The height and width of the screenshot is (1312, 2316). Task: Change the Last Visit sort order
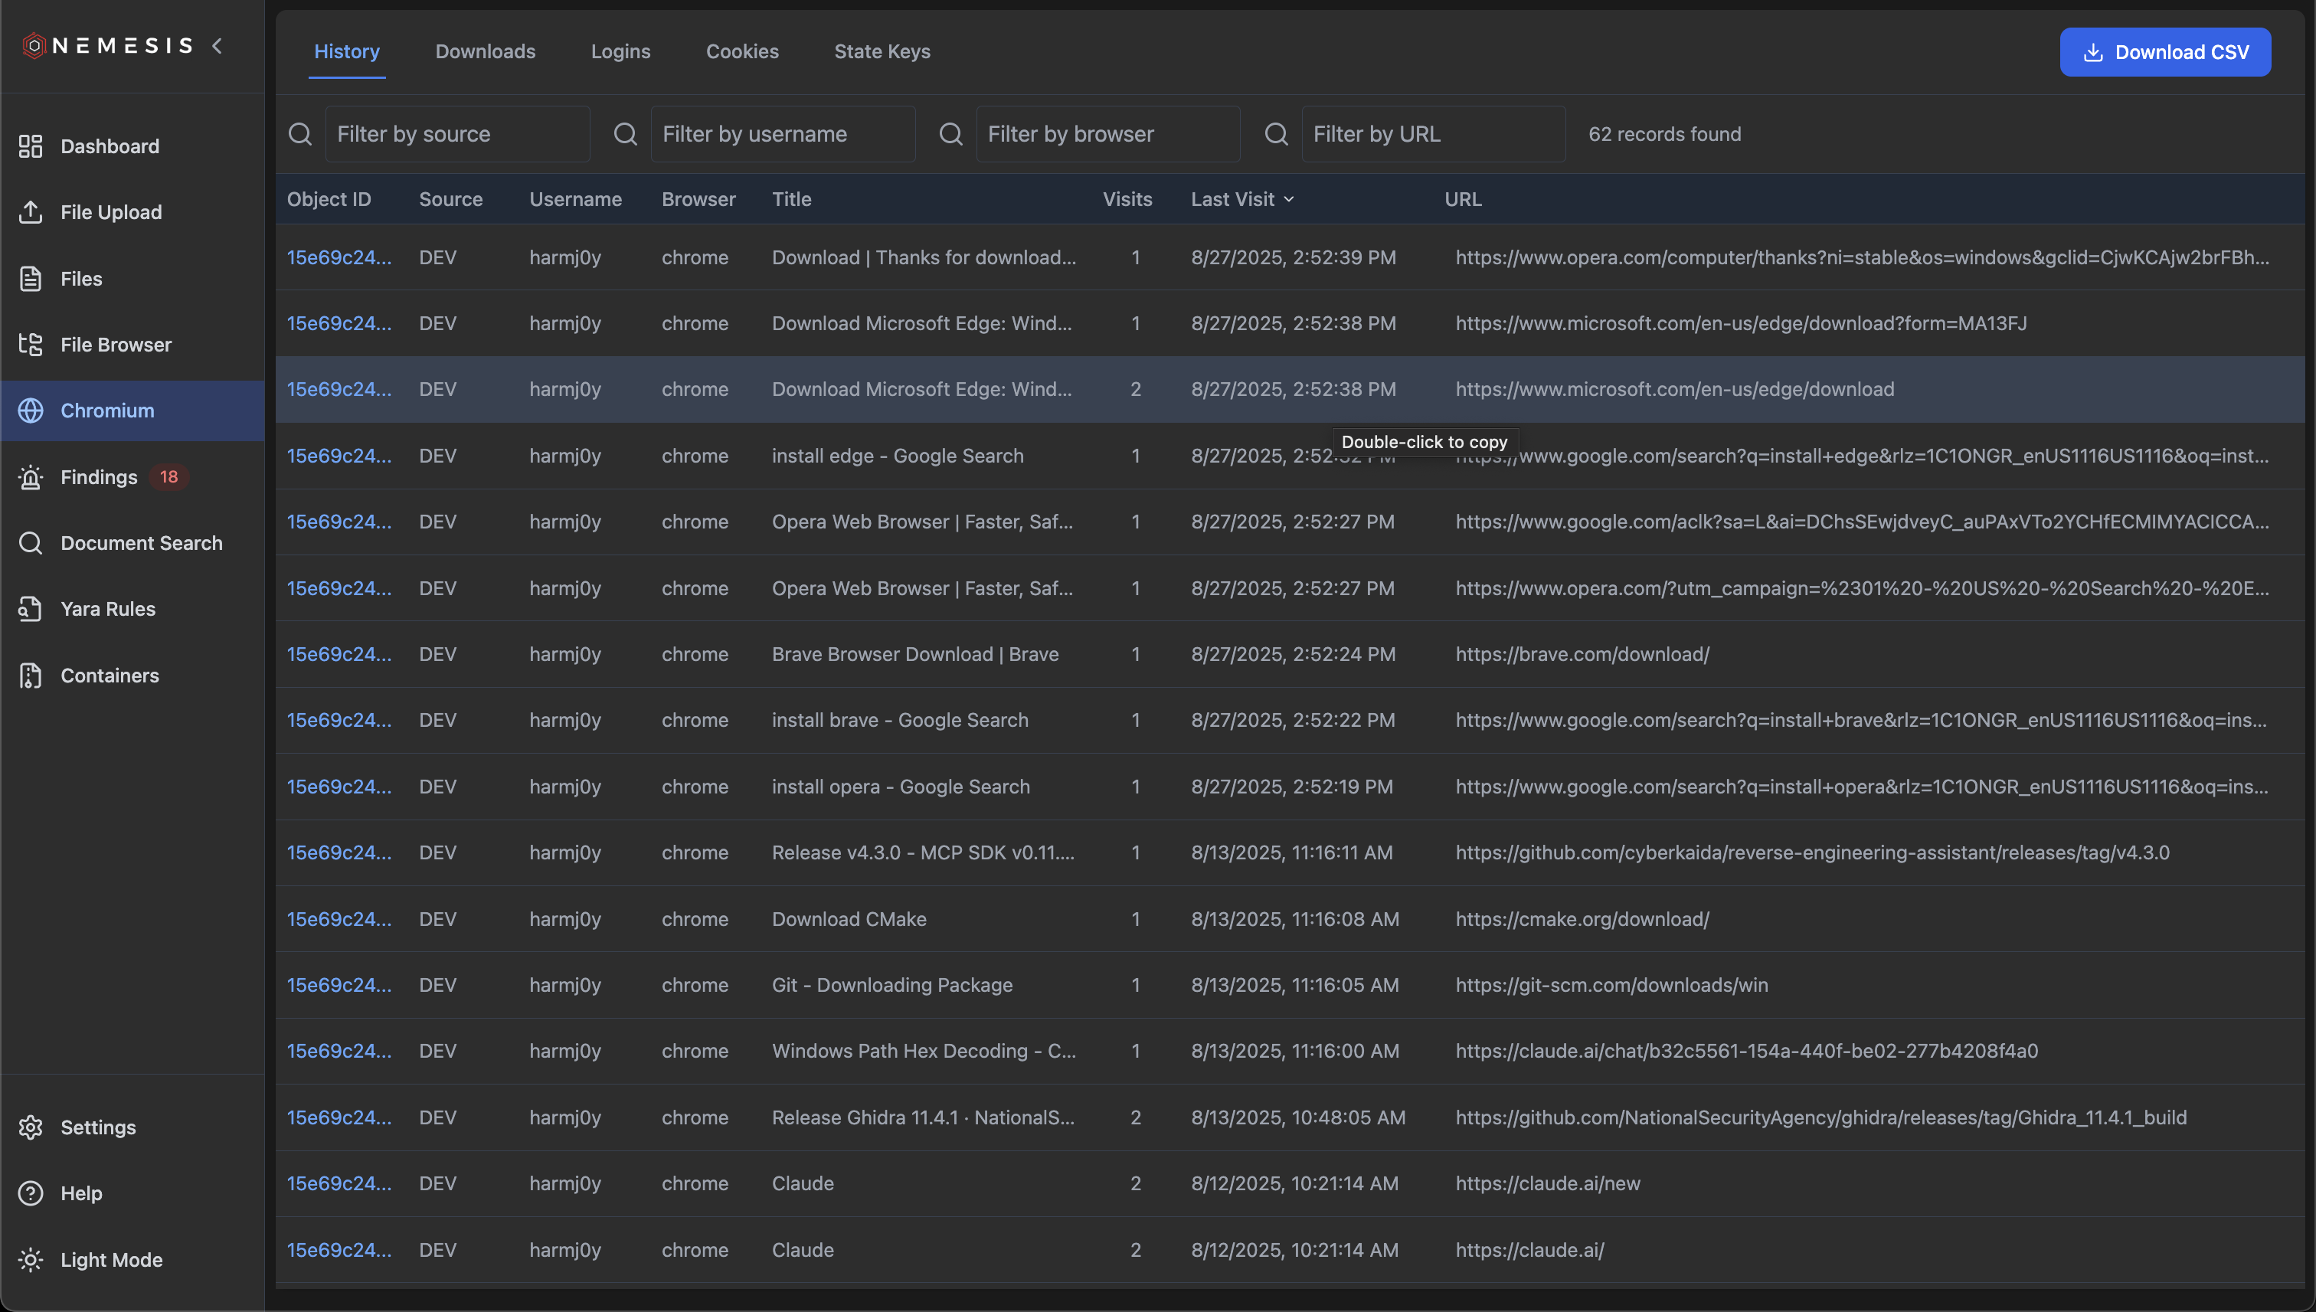pyautogui.click(x=1242, y=198)
